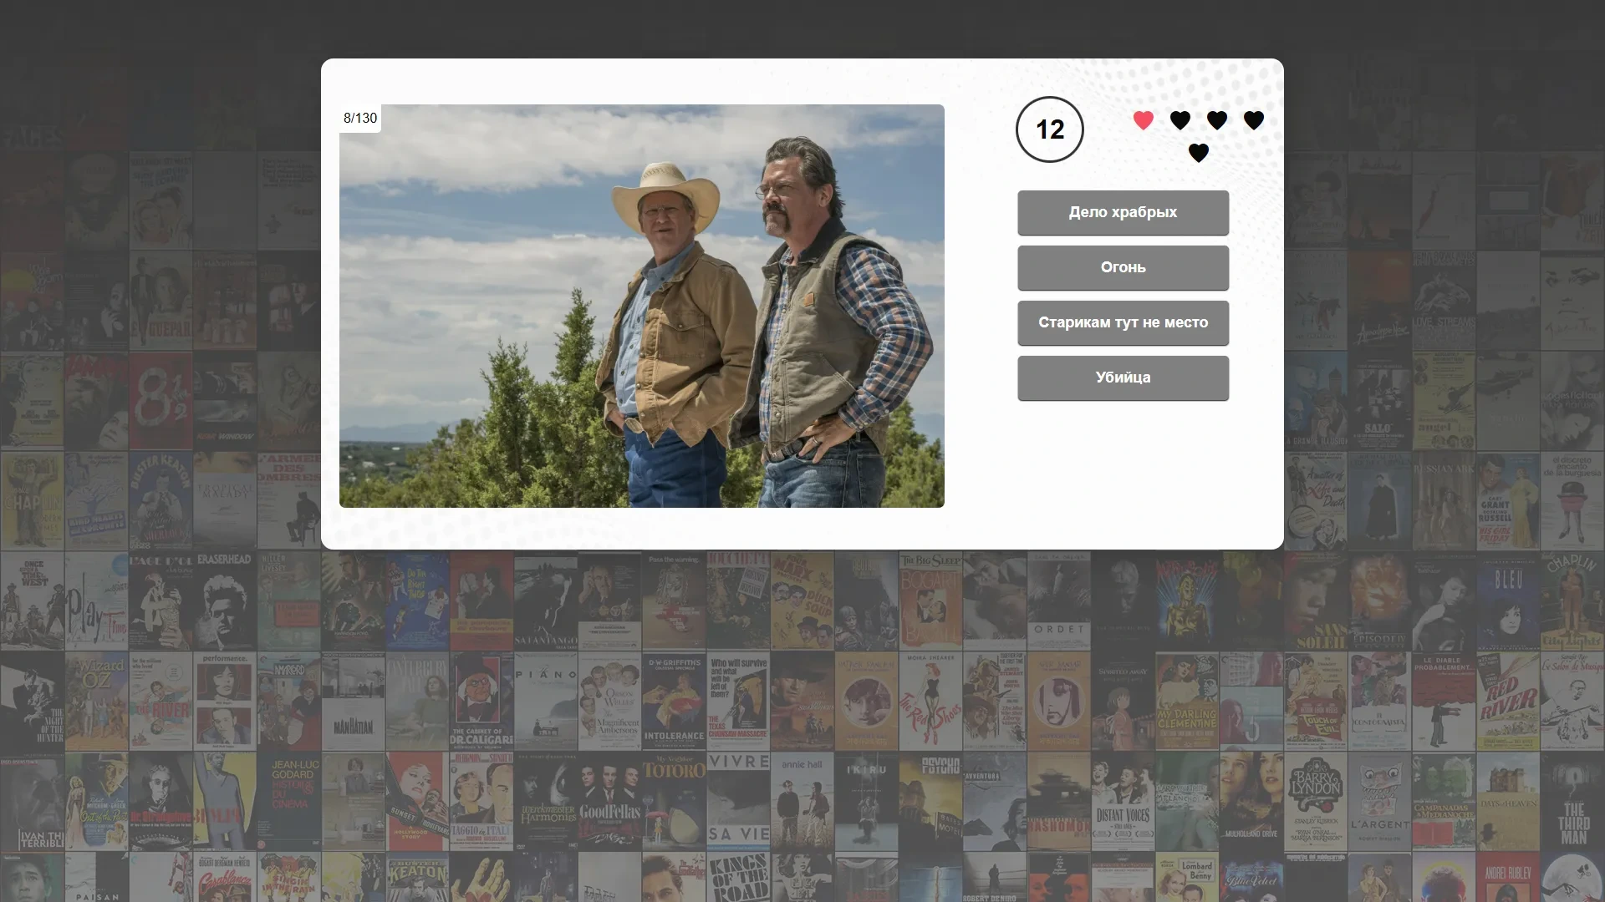Click the Eraserhead poster in background

(x=225, y=601)
